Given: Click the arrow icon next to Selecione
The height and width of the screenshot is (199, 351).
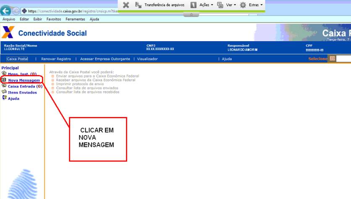Looking at the screenshot, I should coord(332,58).
